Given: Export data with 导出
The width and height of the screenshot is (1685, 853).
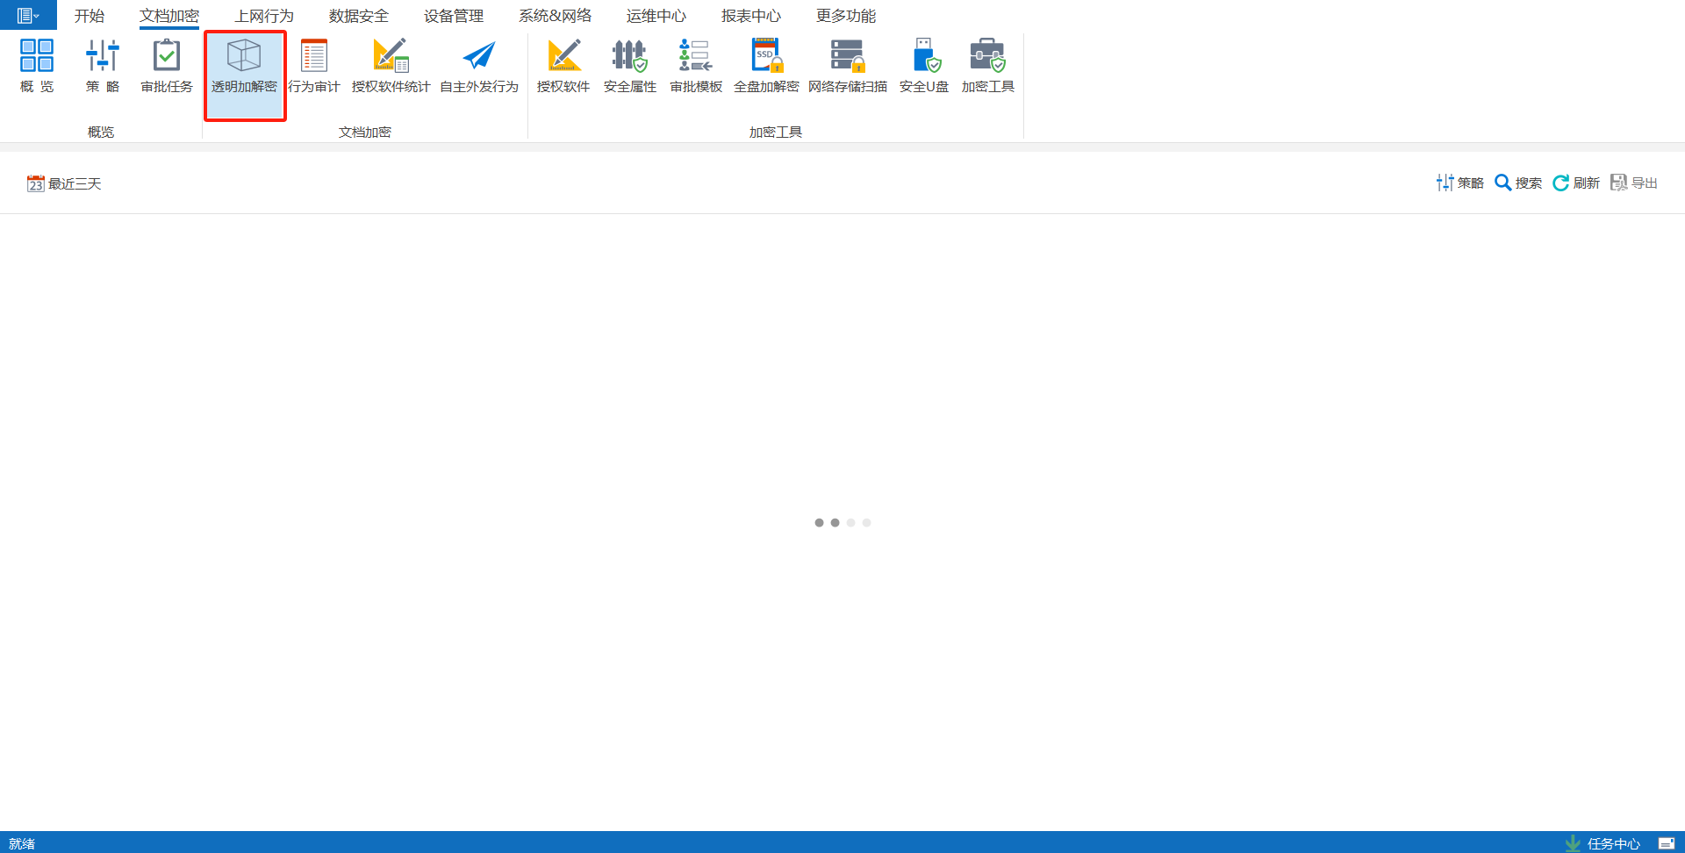Looking at the screenshot, I should coord(1634,183).
